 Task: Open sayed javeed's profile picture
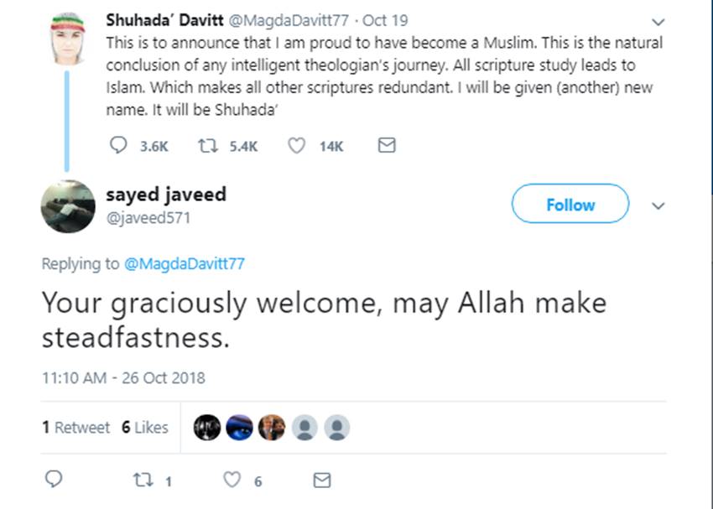point(68,205)
